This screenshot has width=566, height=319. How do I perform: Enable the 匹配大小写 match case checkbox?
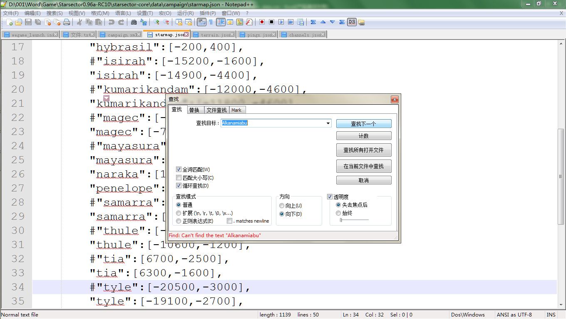pos(179,178)
